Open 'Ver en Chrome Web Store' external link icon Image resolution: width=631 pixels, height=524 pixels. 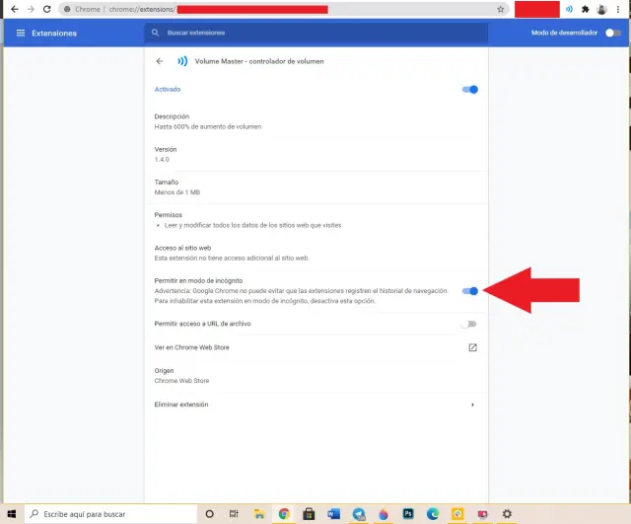coord(472,347)
